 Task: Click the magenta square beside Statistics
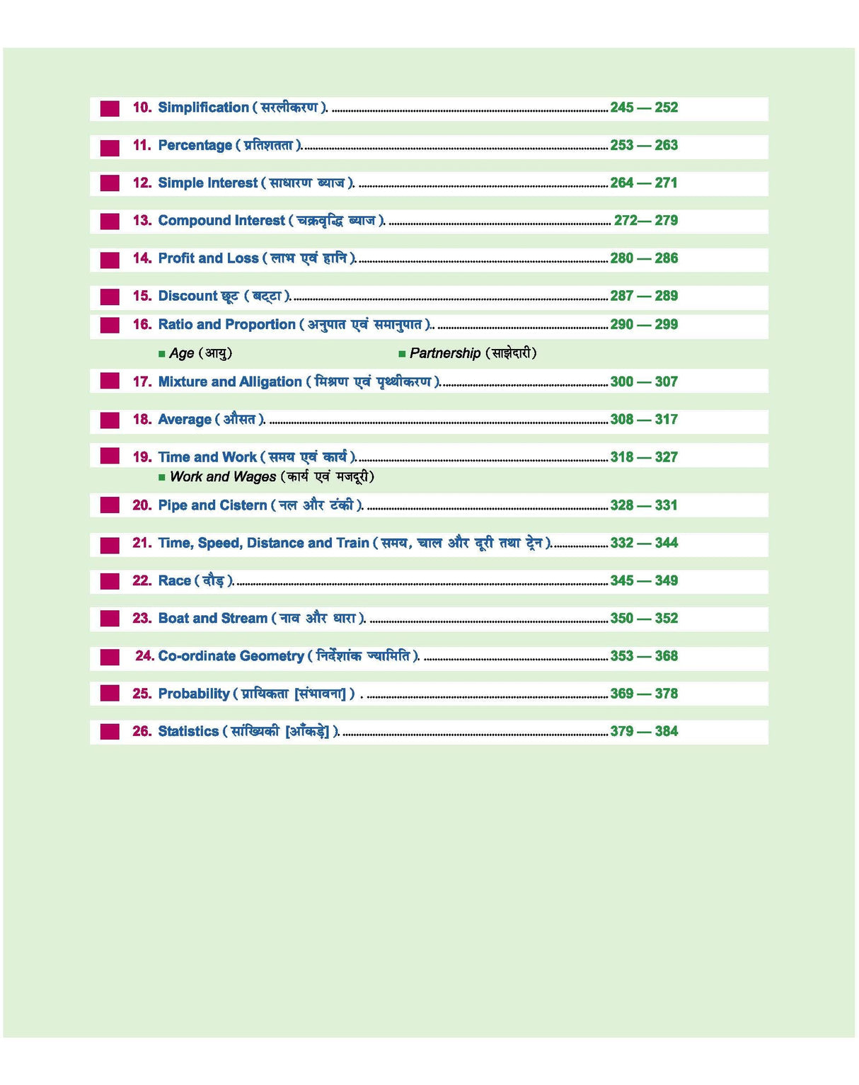click(110, 731)
